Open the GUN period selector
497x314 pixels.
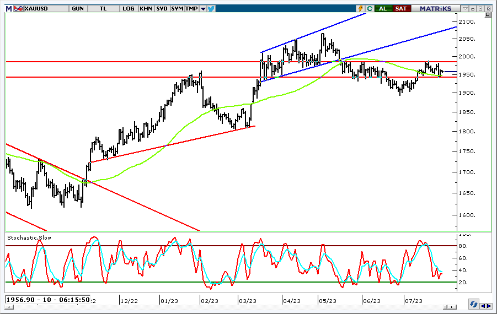[x=78, y=8]
